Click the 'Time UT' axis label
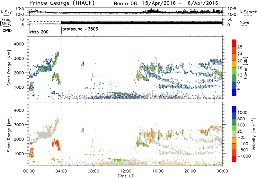 coord(126,176)
